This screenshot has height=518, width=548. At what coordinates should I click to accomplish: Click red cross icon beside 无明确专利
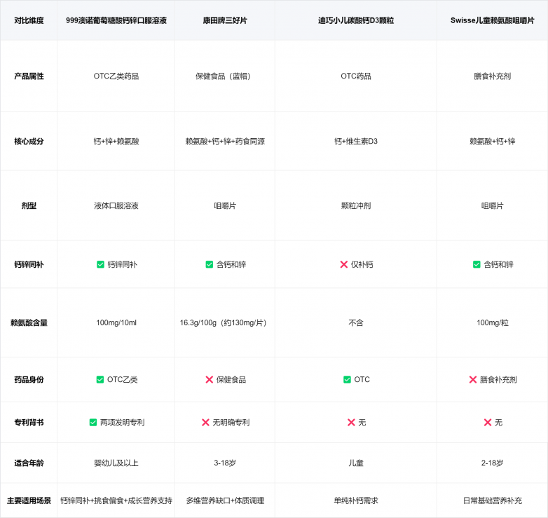point(205,423)
